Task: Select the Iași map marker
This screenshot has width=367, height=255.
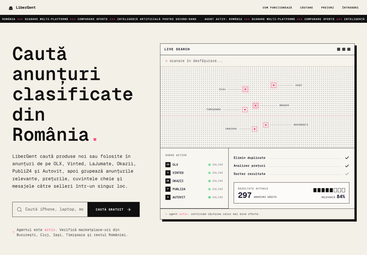Action: [x=274, y=85]
